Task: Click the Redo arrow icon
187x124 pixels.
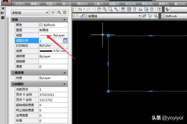Action: pyautogui.click(x=89, y=9)
